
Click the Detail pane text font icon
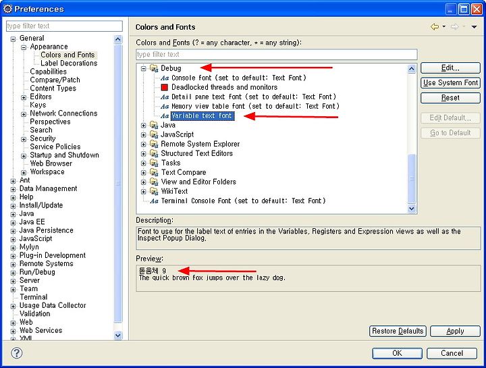[165, 97]
